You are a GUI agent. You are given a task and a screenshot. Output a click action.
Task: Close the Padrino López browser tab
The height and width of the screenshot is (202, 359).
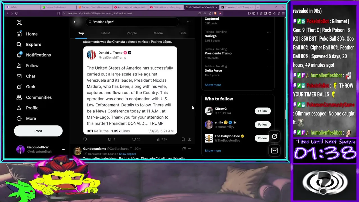216,7
